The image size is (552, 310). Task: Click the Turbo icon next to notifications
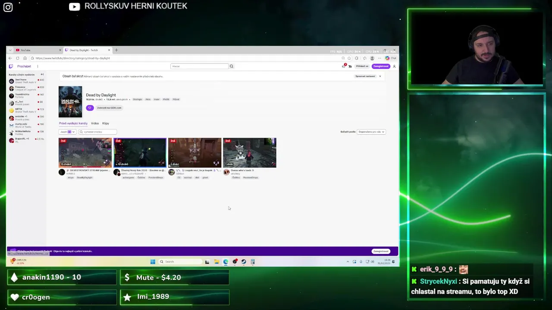350,66
